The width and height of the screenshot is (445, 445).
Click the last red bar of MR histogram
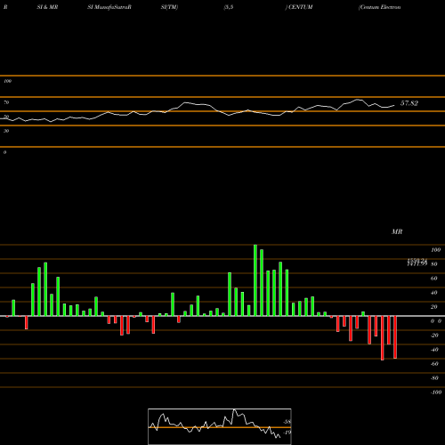pyautogui.click(x=395, y=337)
